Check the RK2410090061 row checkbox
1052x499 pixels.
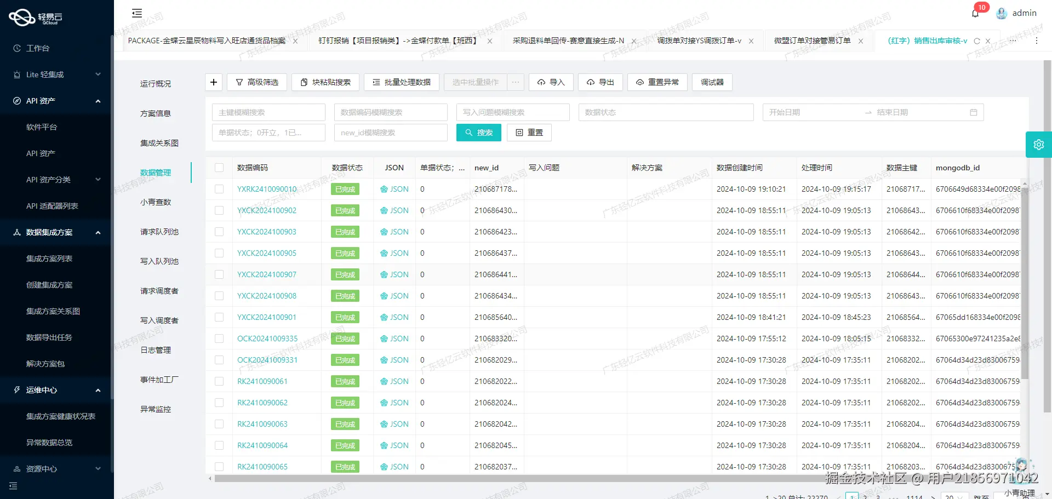[x=219, y=381]
